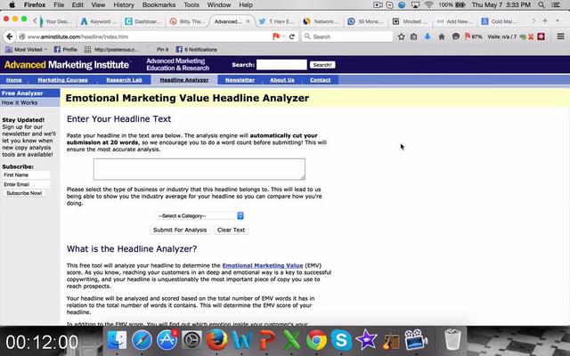Click the red flag icon in URL bar
570x356 pixels.
pyautogui.click(x=276, y=36)
